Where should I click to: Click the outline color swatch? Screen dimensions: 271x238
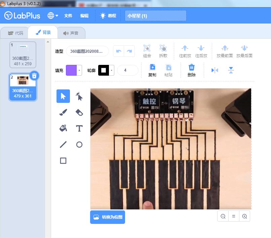click(x=104, y=70)
